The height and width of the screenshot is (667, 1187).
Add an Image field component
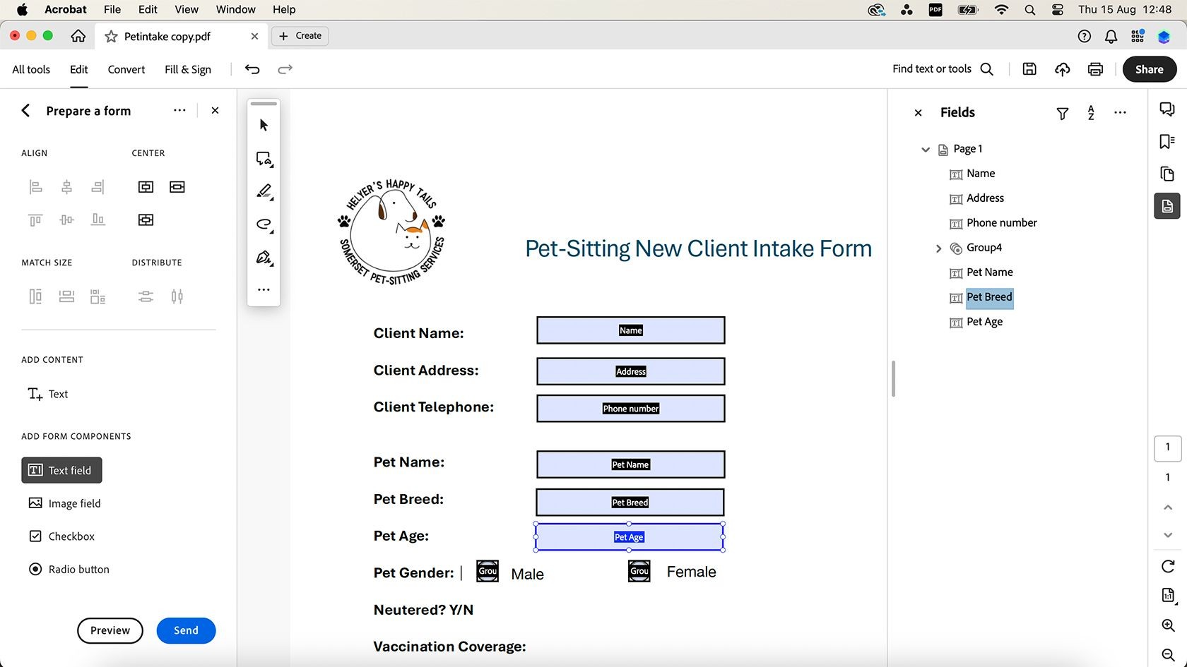[x=64, y=503]
